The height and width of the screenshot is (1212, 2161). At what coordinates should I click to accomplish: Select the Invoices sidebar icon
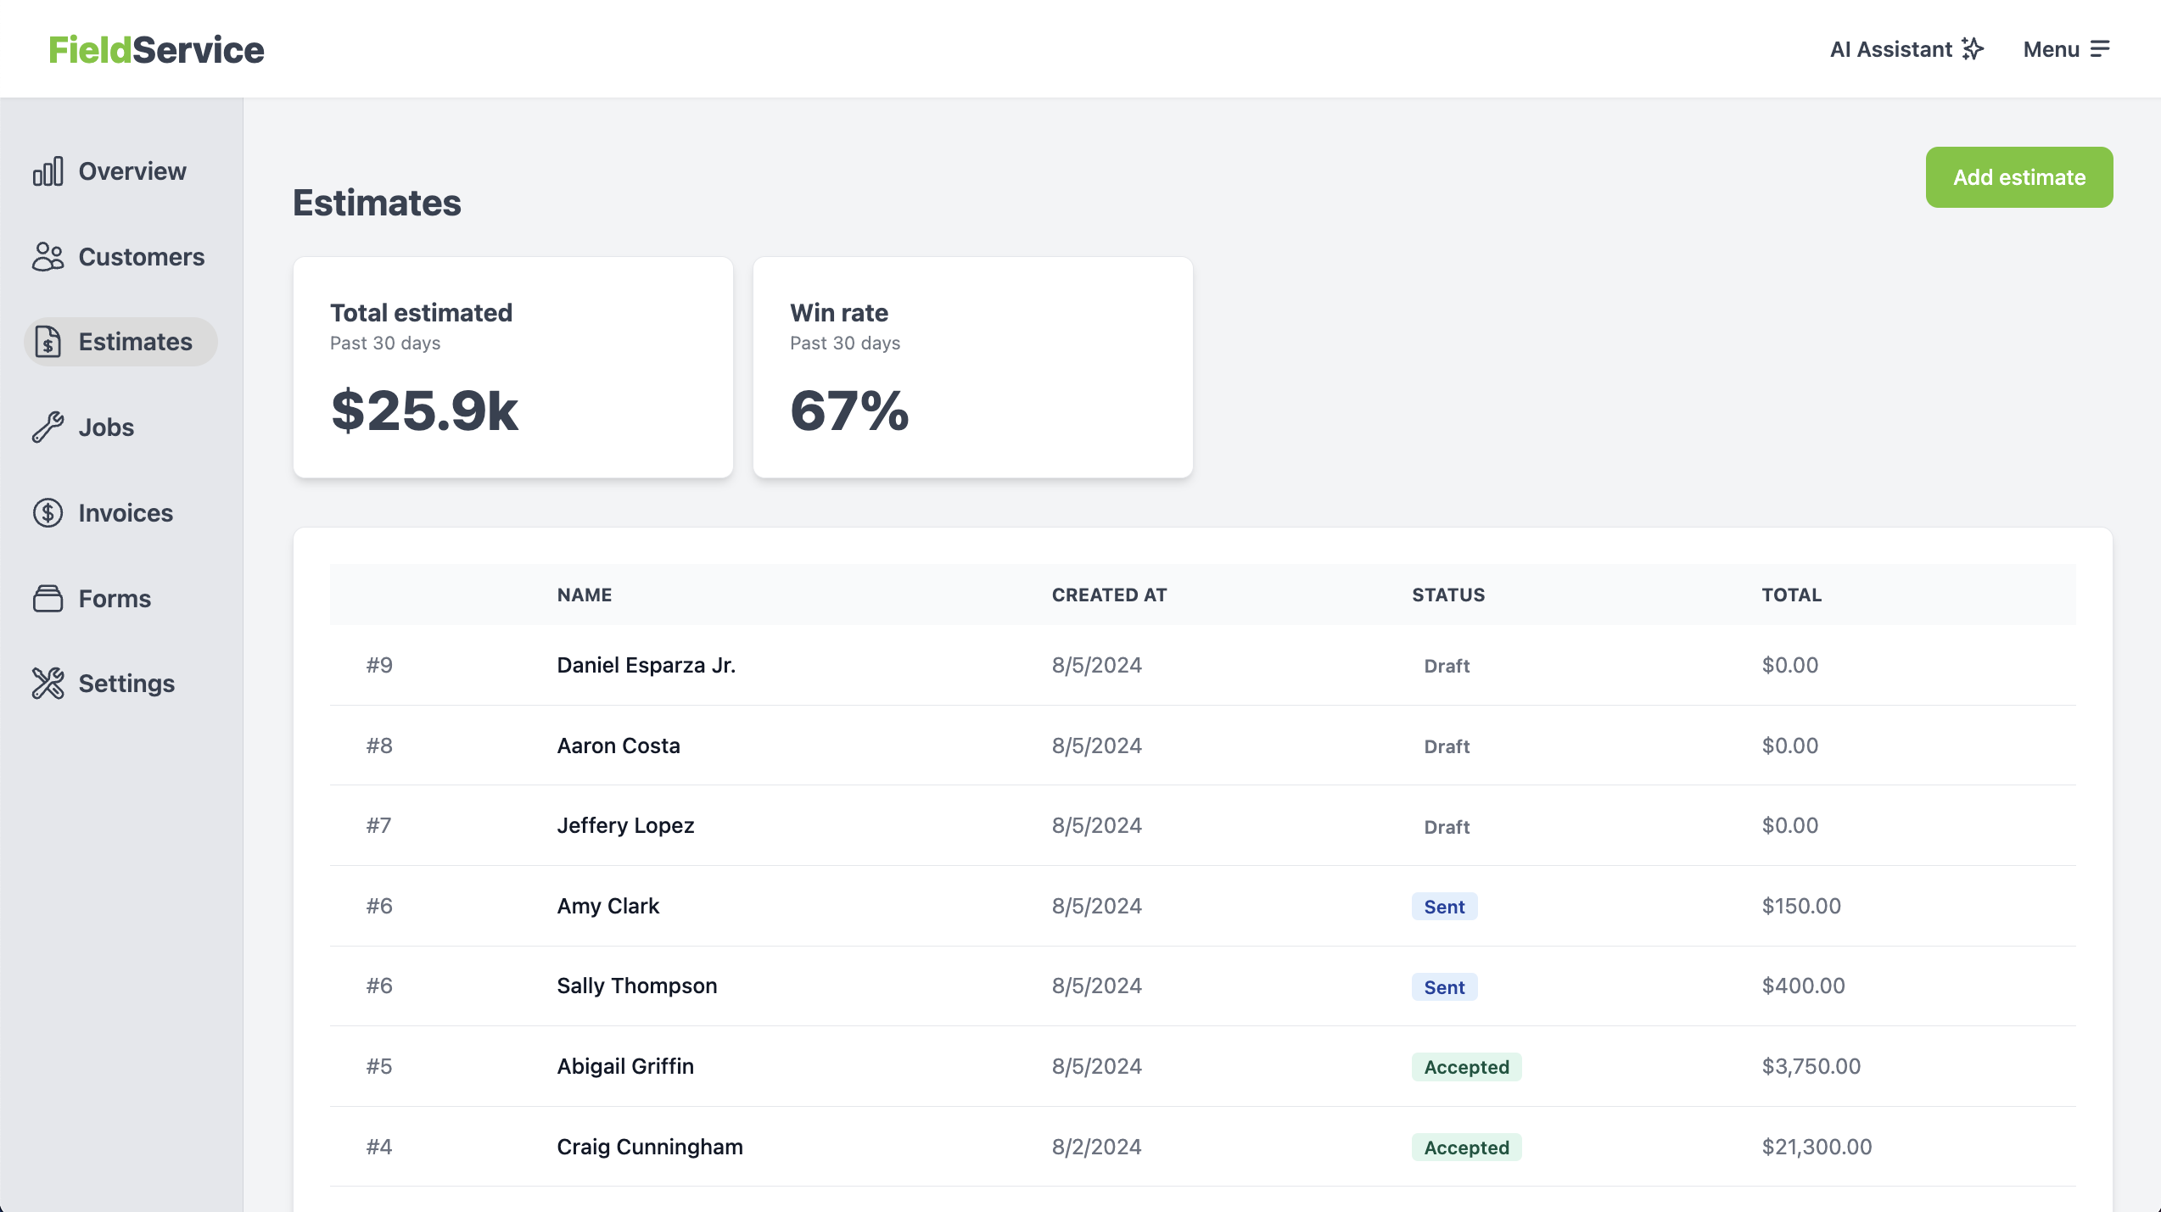(x=48, y=513)
